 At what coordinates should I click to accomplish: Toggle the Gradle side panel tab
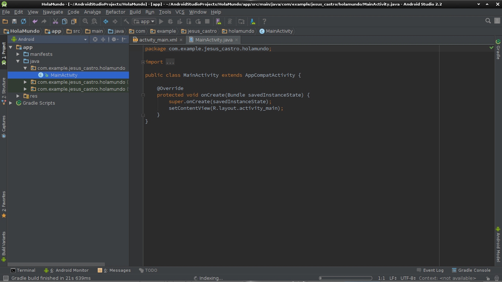pyautogui.click(x=498, y=49)
